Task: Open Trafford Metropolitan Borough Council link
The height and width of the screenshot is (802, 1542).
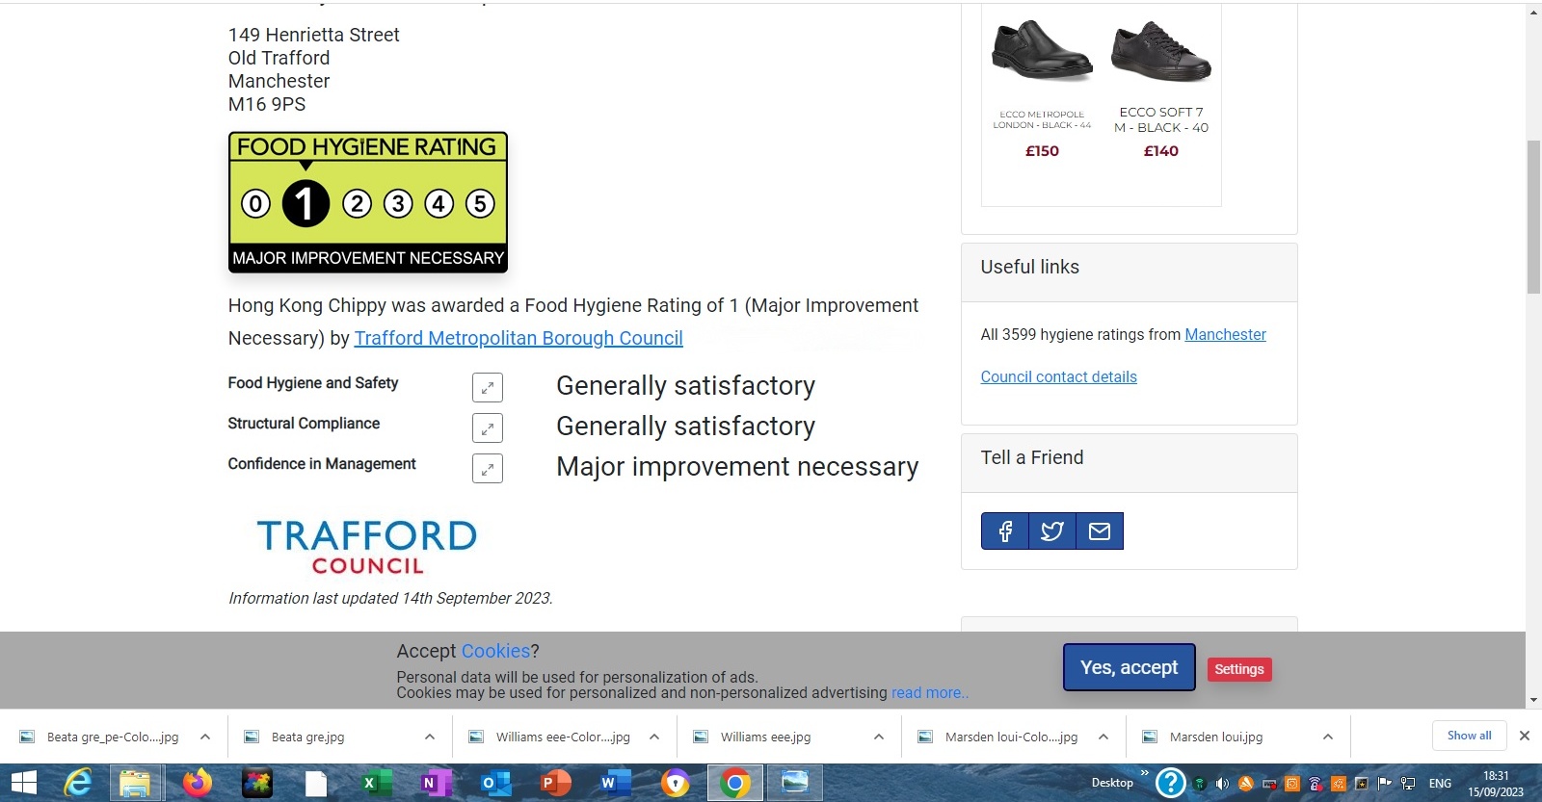Action: 518,338
